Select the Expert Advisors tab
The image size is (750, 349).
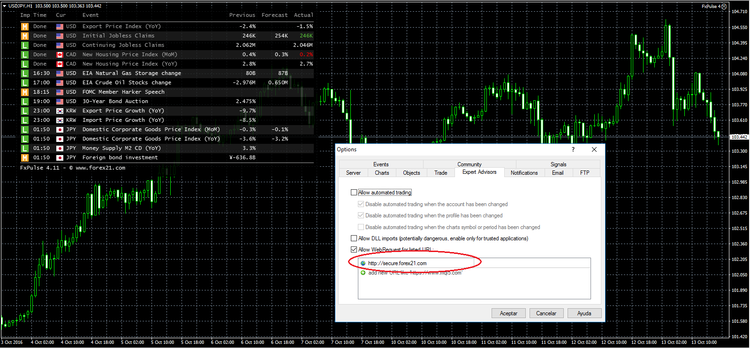(479, 172)
